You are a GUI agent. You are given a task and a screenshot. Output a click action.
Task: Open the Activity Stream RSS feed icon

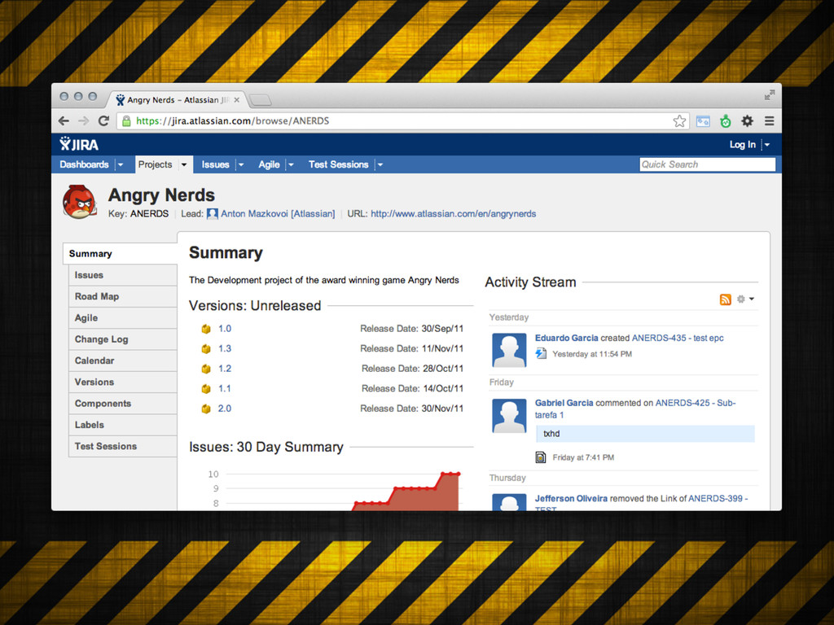click(725, 299)
